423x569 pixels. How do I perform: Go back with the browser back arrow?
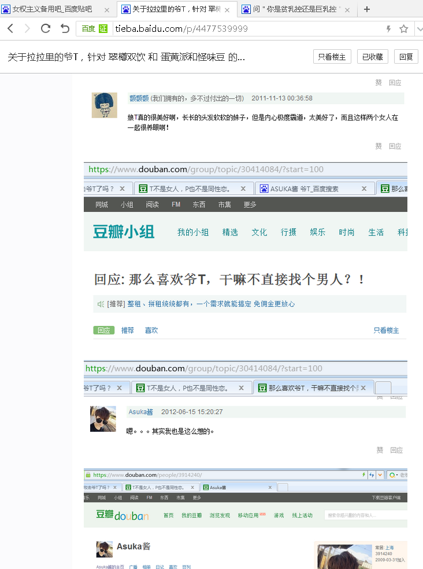tap(10, 28)
